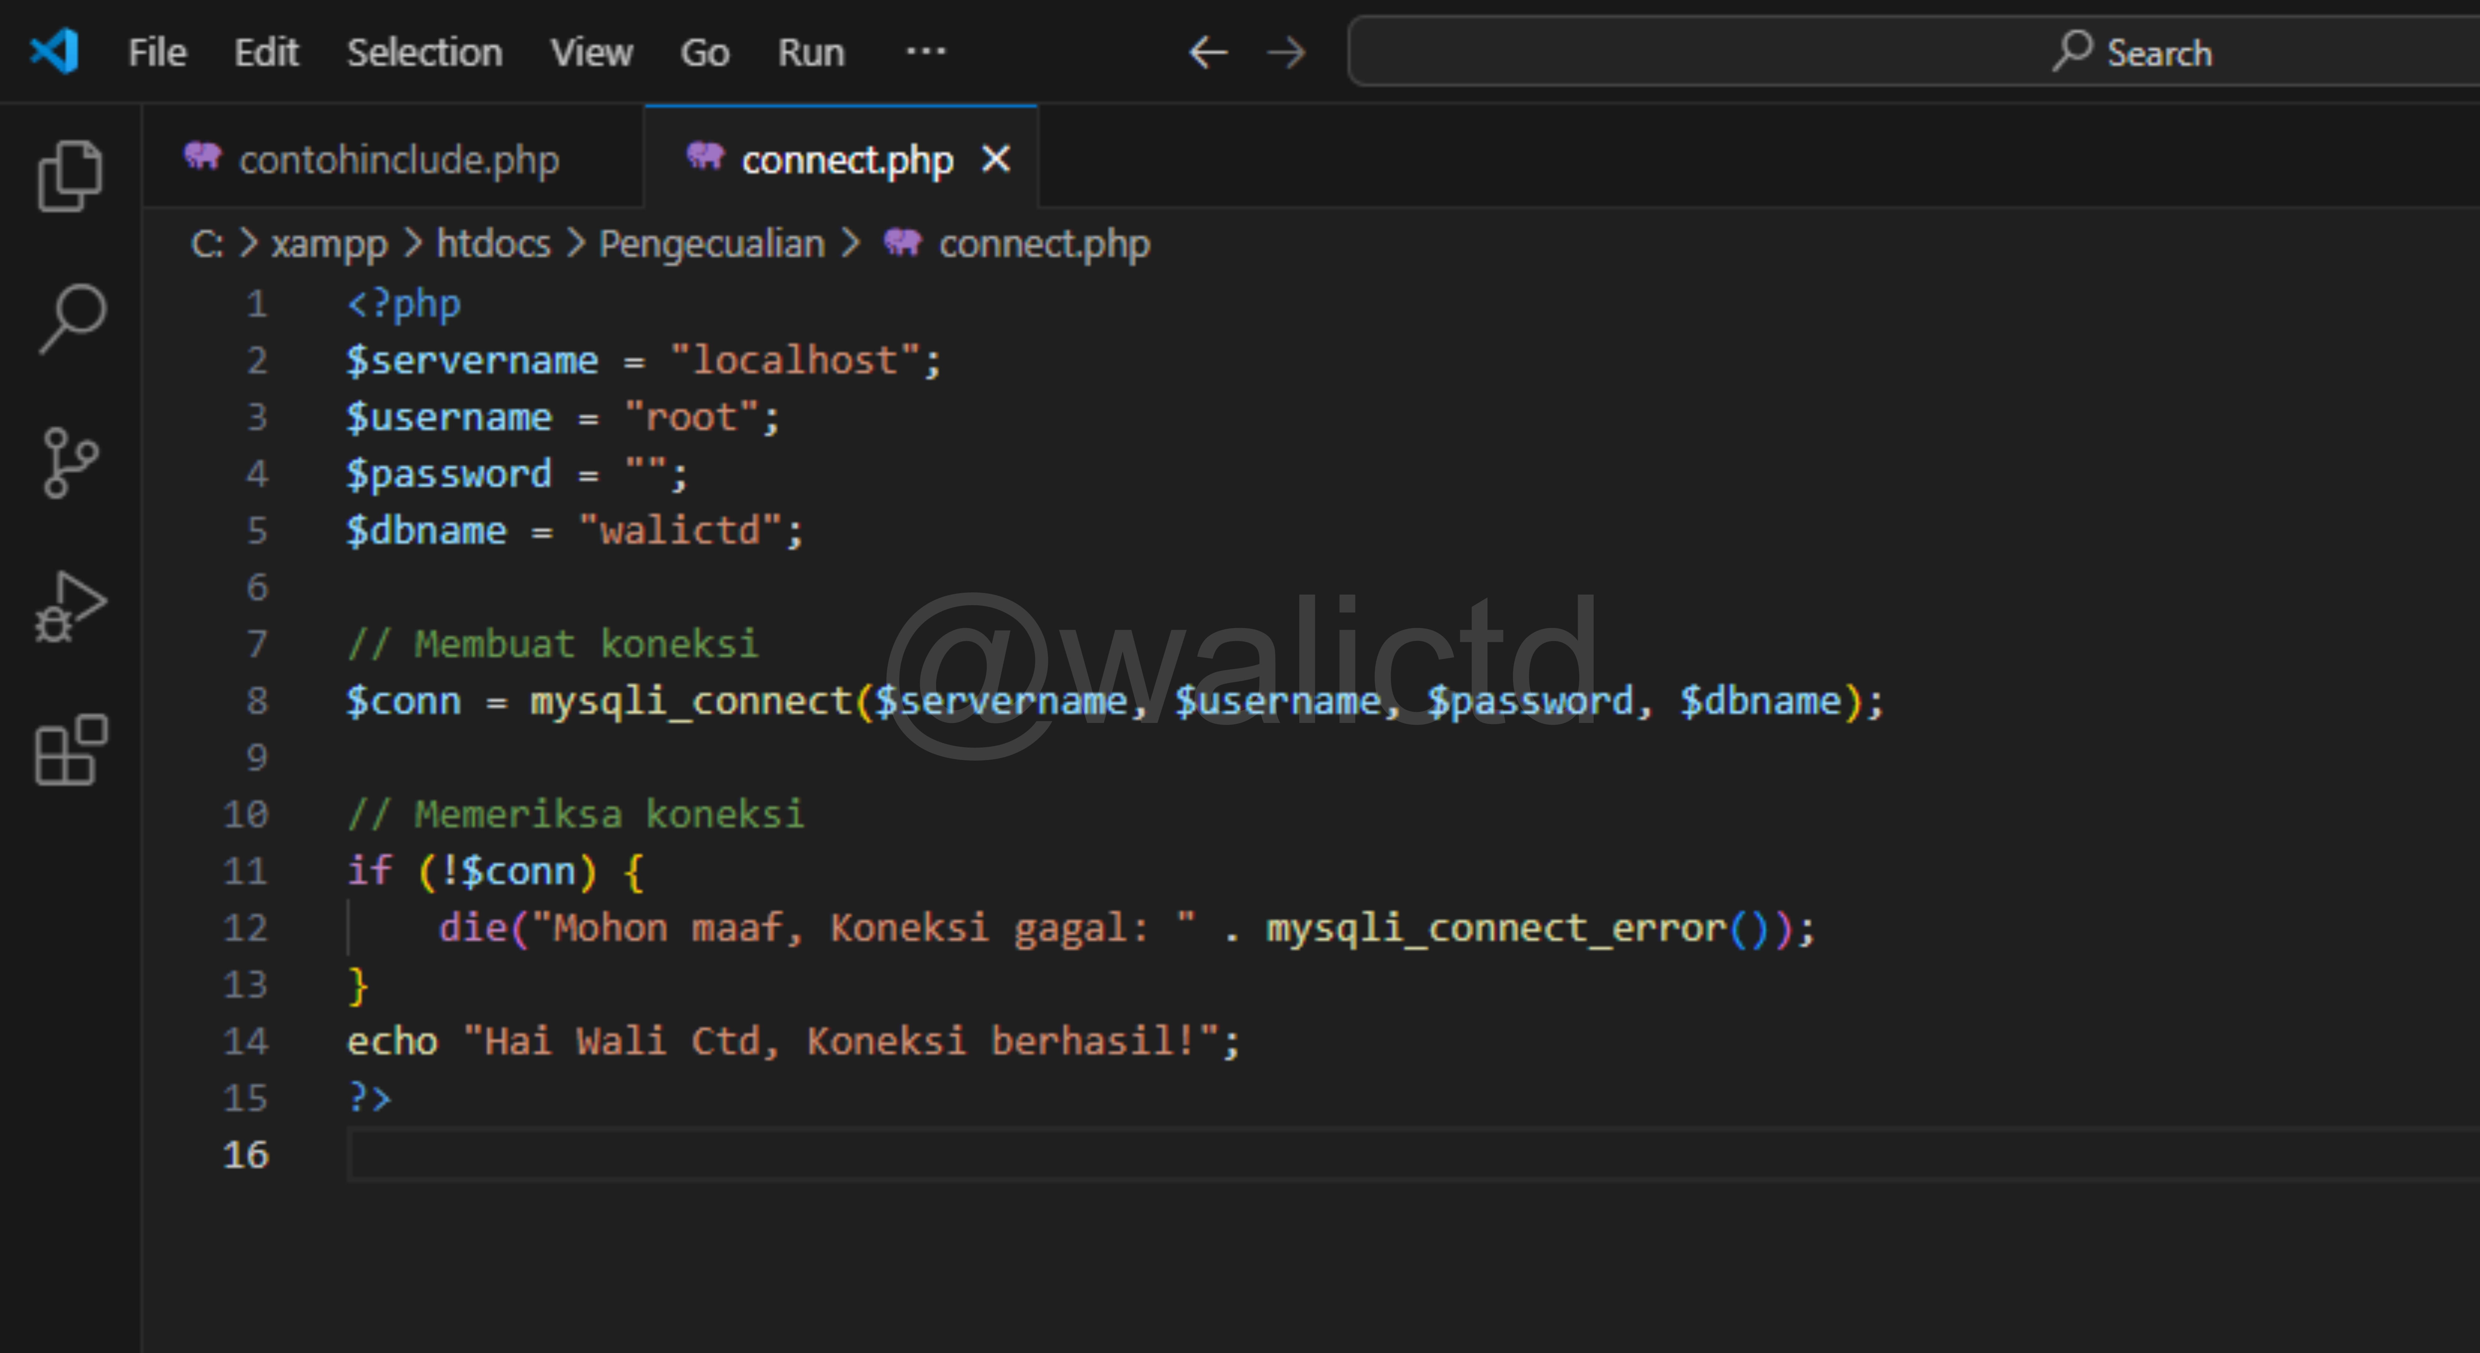Navigate back with the left arrow
Screen dimensions: 2480x1353
1208,52
